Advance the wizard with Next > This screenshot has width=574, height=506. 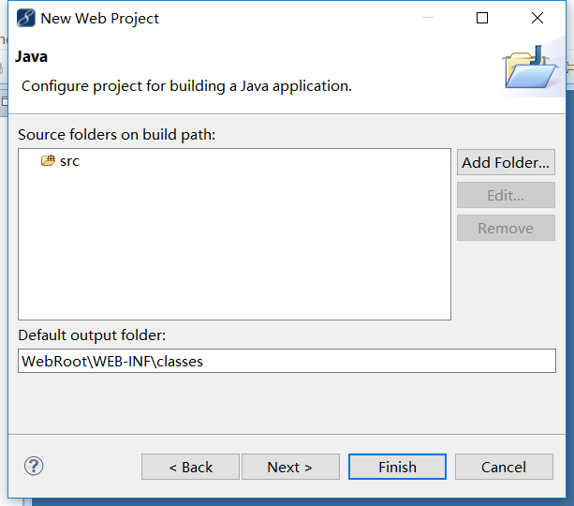coord(290,467)
